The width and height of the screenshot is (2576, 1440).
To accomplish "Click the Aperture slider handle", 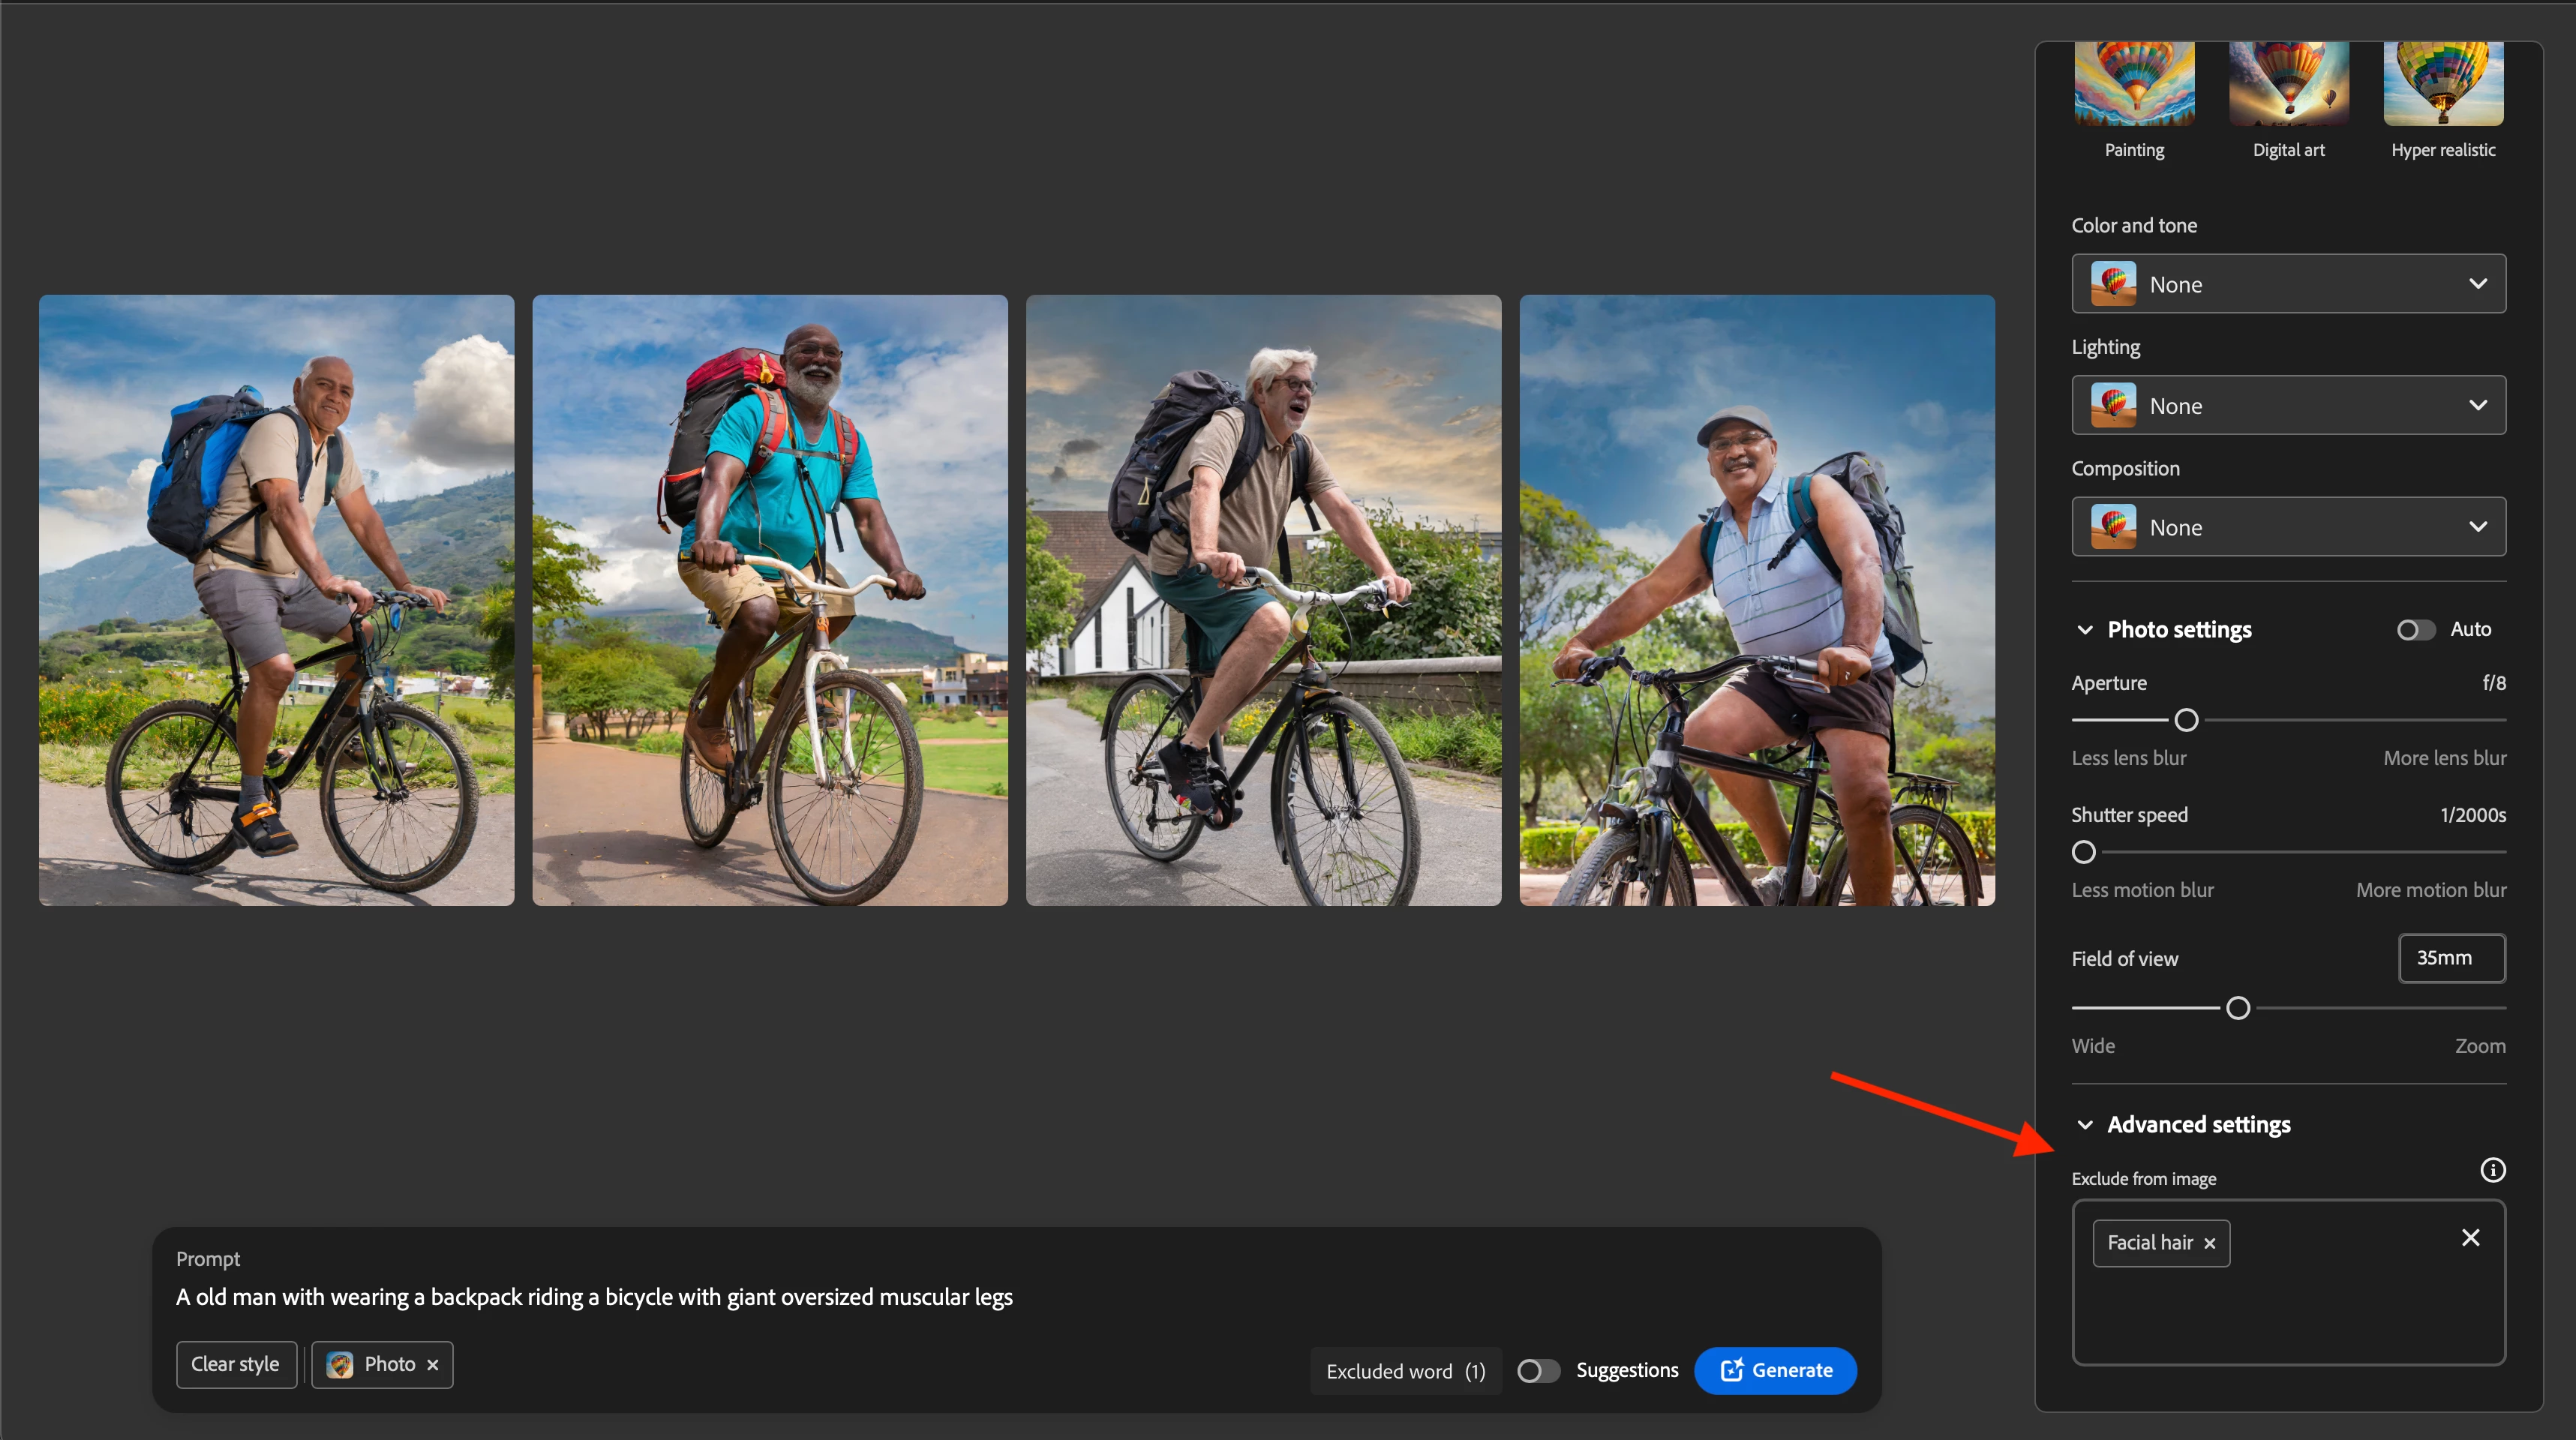I will (x=2186, y=720).
